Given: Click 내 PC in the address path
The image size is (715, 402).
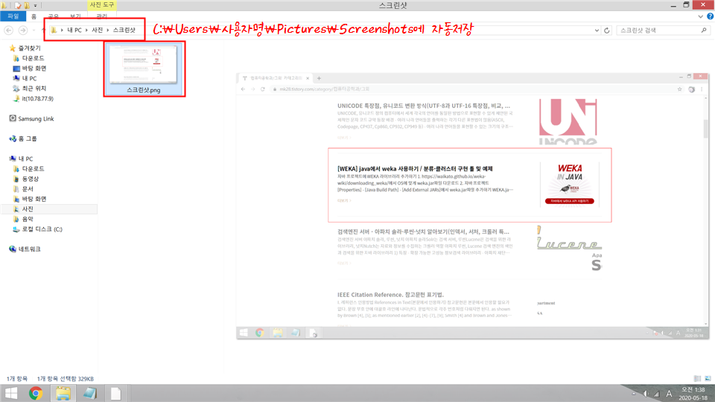Looking at the screenshot, I should (x=74, y=30).
